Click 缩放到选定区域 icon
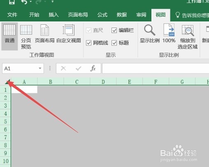This screenshot has width=209, height=167. (188, 37)
